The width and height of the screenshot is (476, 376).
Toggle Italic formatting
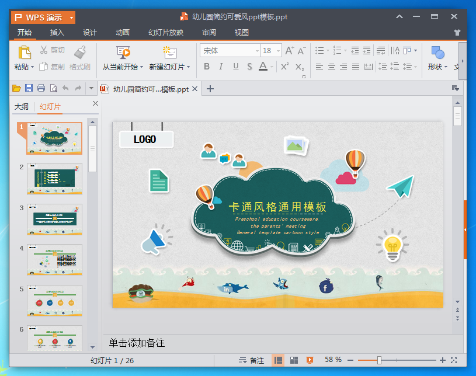221,67
